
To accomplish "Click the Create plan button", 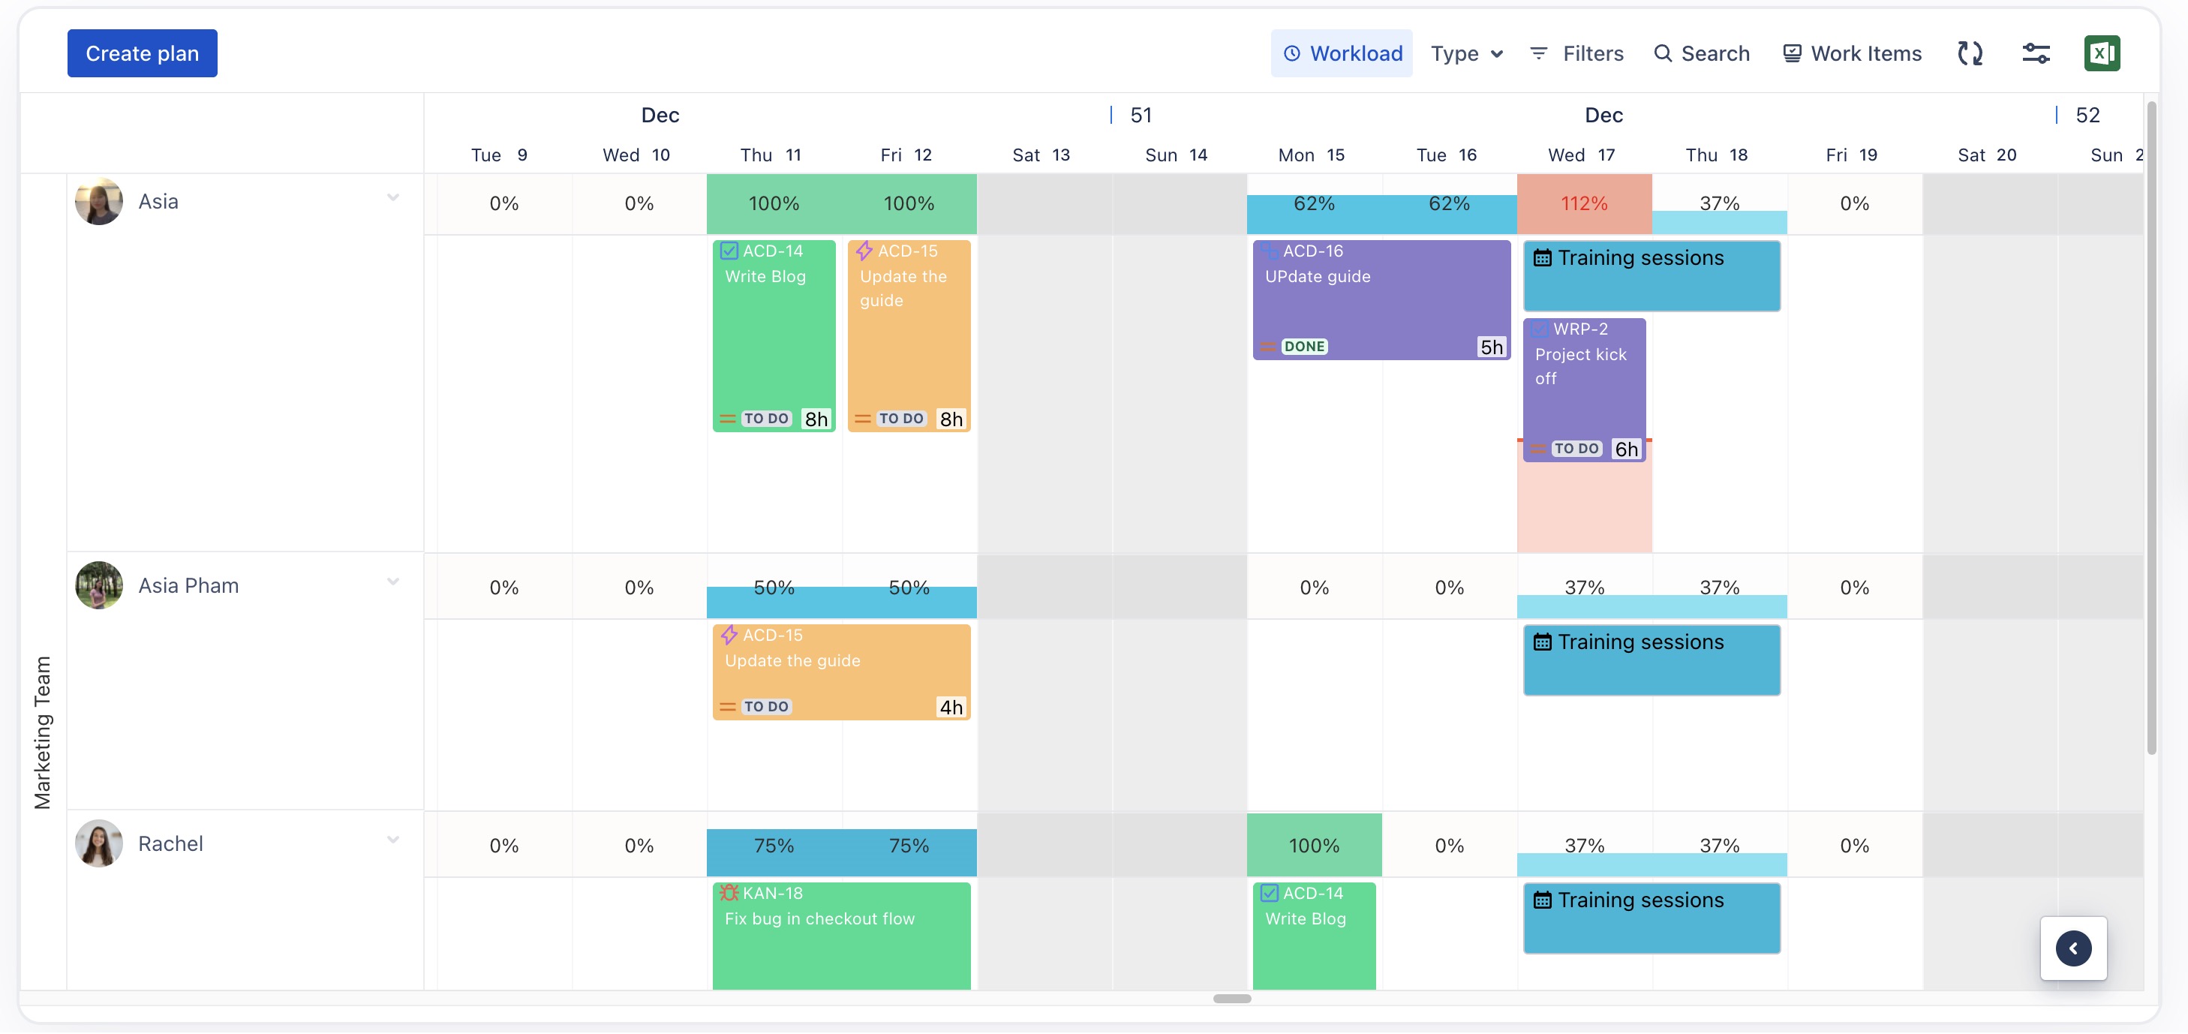I will point(142,53).
